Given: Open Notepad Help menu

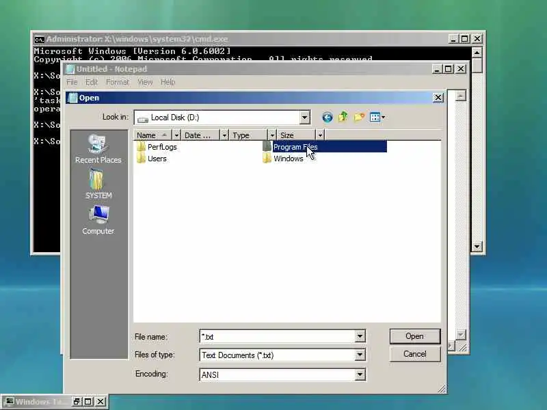Looking at the screenshot, I should pos(168,82).
